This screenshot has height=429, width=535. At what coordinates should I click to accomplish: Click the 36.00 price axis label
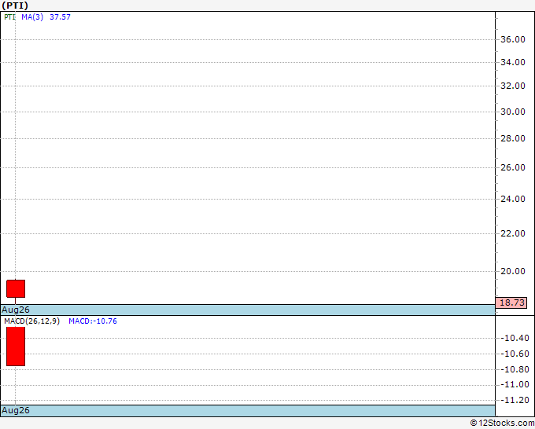[513, 39]
